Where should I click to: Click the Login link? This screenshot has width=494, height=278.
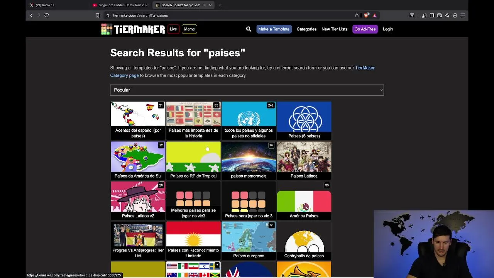pos(388,29)
